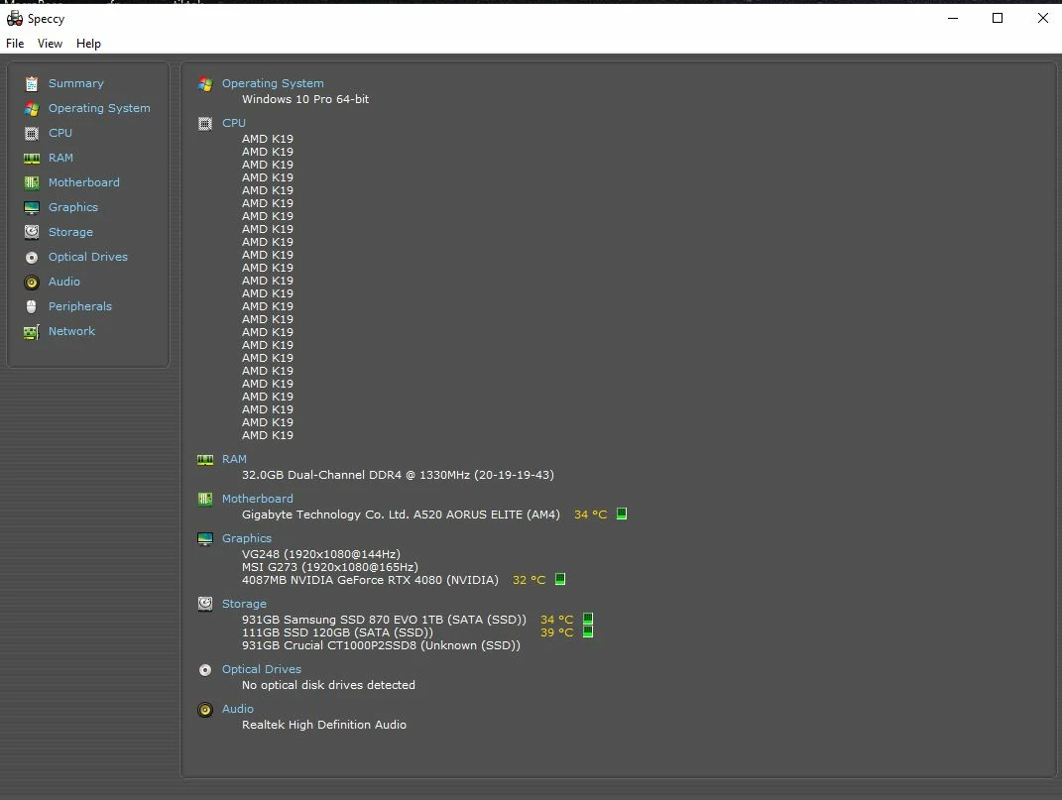Screen dimensions: 1062x800
Task: Select the Gigabyte A520 AORUS ELITE line
Action: (x=401, y=514)
